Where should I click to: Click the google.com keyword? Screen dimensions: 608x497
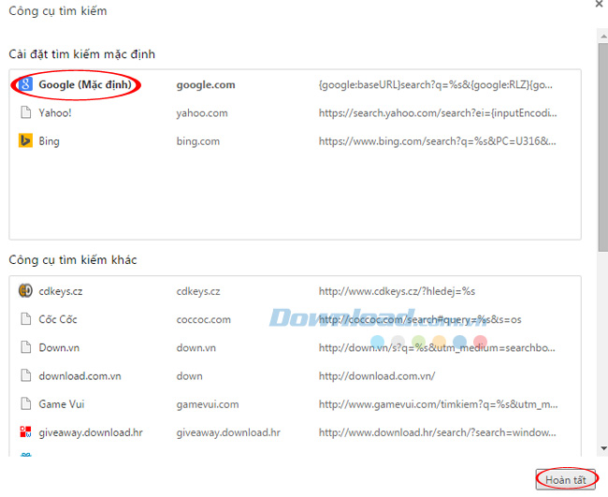[206, 85]
